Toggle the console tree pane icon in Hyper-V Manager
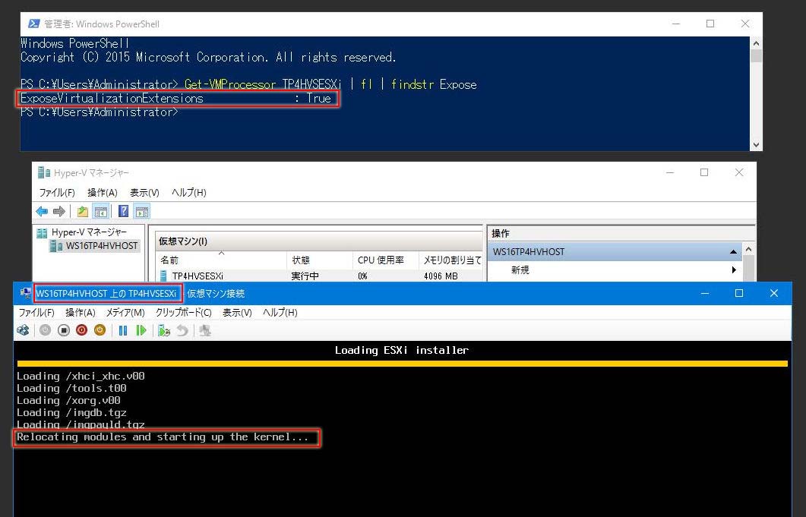Screen dimensions: 806x517 [x=101, y=211]
